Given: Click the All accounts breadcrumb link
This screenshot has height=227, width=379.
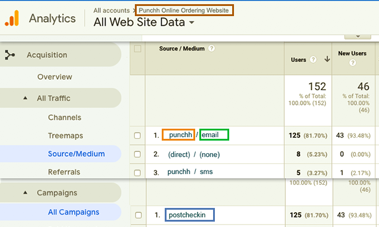Looking at the screenshot, I should [112, 10].
